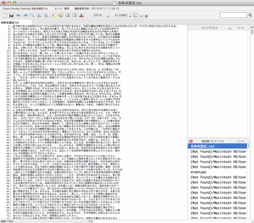Click the green zoom window button

[15, 3]
